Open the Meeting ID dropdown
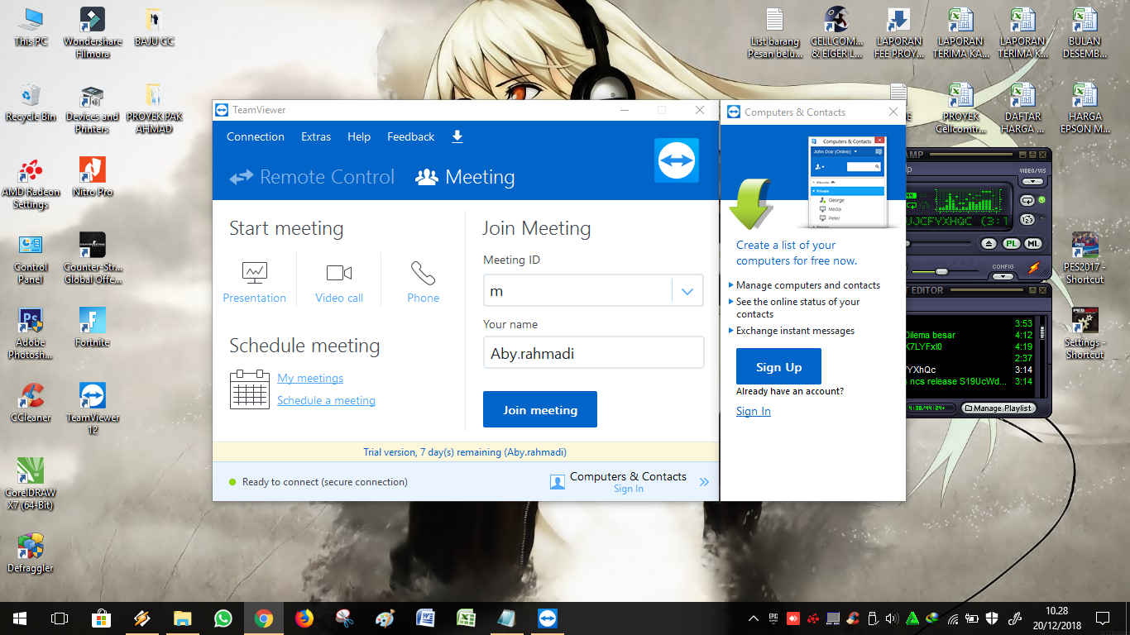1130x635 pixels. [687, 290]
